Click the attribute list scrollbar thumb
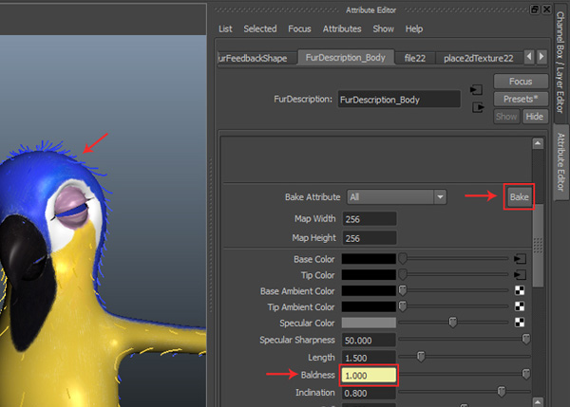 tap(538, 245)
